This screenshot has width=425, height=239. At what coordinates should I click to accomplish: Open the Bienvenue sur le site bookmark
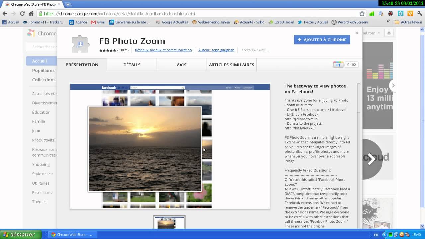(x=130, y=22)
